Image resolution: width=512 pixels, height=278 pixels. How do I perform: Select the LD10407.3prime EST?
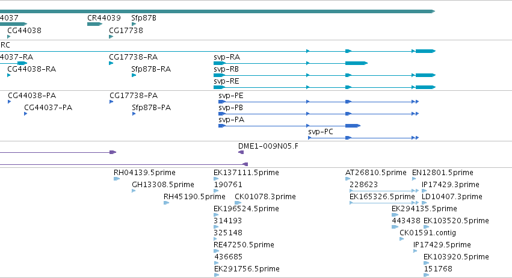(x=452, y=197)
